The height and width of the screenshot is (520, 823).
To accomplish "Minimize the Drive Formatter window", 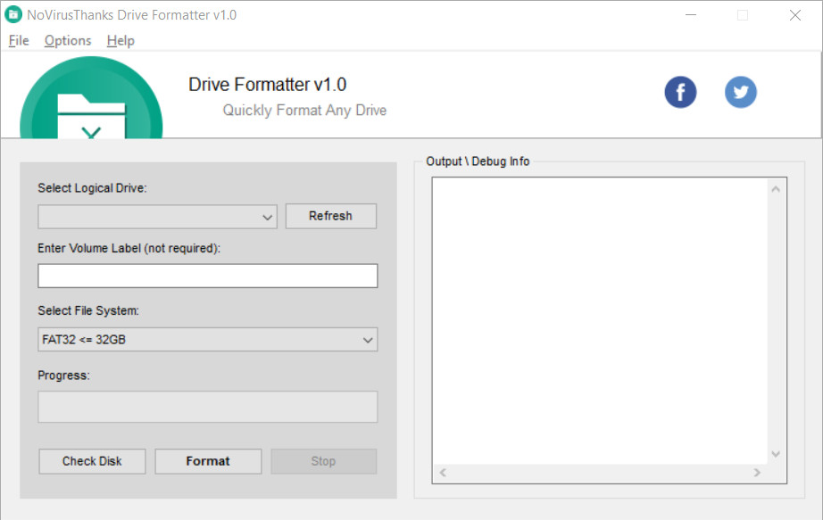I will pos(691,15).
